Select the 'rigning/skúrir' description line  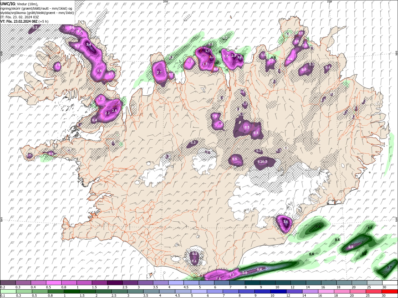tap(36, 8)
